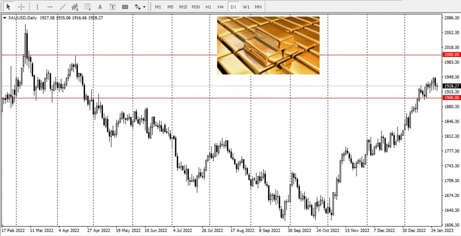The height and width of the screenshot is (236, 461).
Task: Insert a text label tool
Action: click(x=112, y=7)
